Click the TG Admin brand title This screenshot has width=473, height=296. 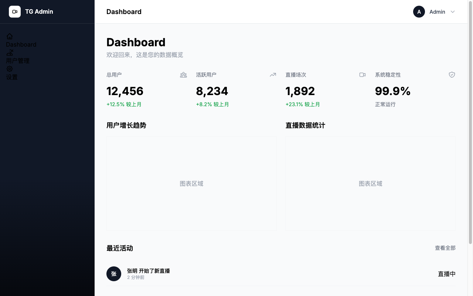pos(39,12)
